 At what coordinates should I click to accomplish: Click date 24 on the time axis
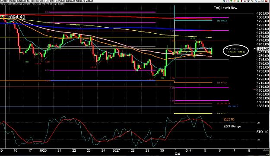(x=103, y=150)
